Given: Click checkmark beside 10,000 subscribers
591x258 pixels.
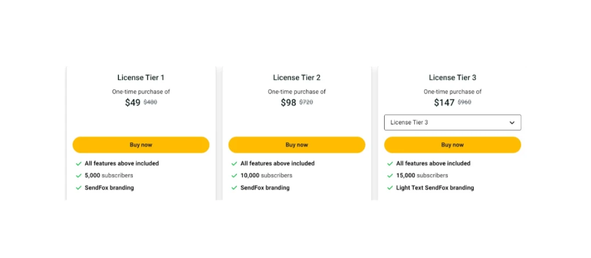Looking at the screenshot, I should click(x=234, y=176).
